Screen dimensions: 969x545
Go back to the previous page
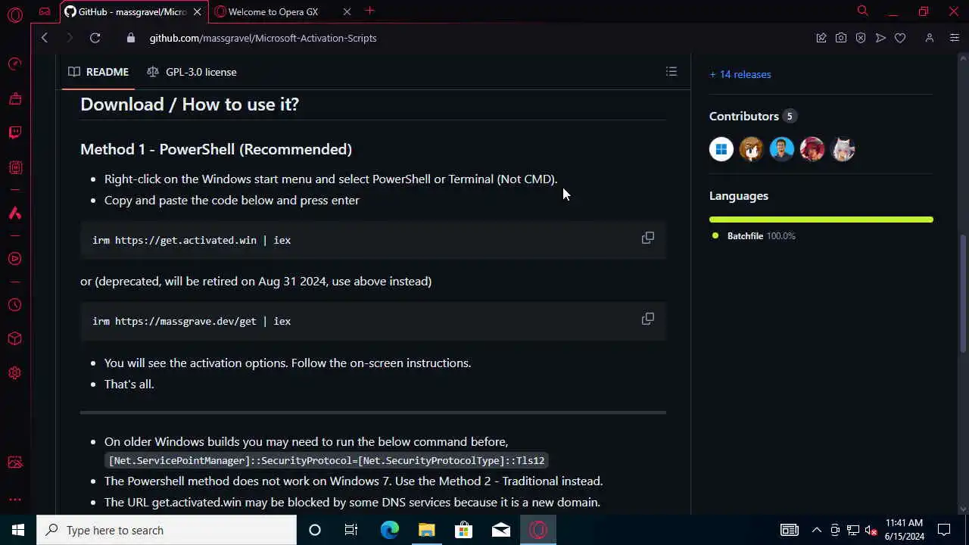pyautogui.click(x=45, y=38)
